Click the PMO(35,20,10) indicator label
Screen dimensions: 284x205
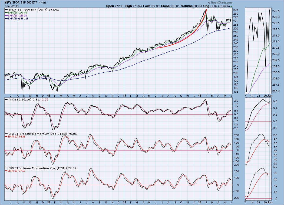tap(20, 99)
